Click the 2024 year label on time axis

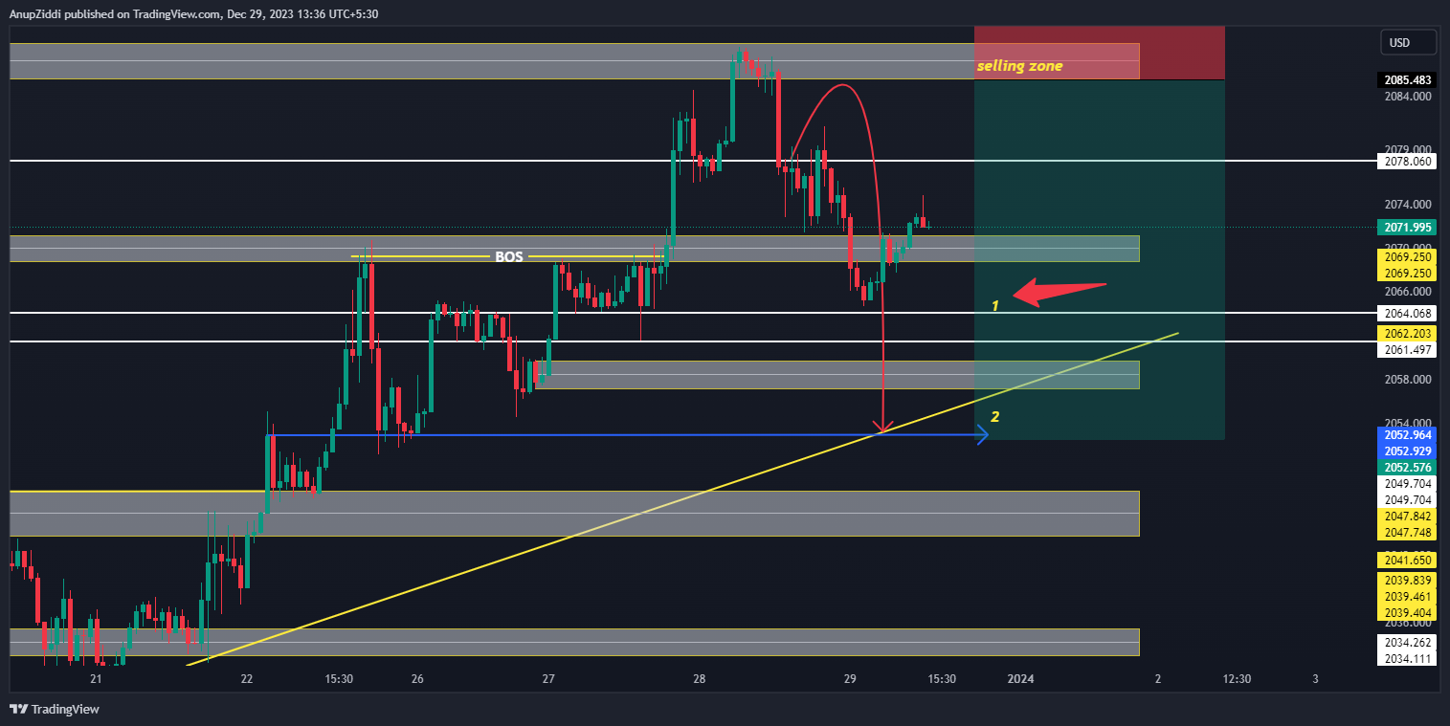tap(1021, 679)
